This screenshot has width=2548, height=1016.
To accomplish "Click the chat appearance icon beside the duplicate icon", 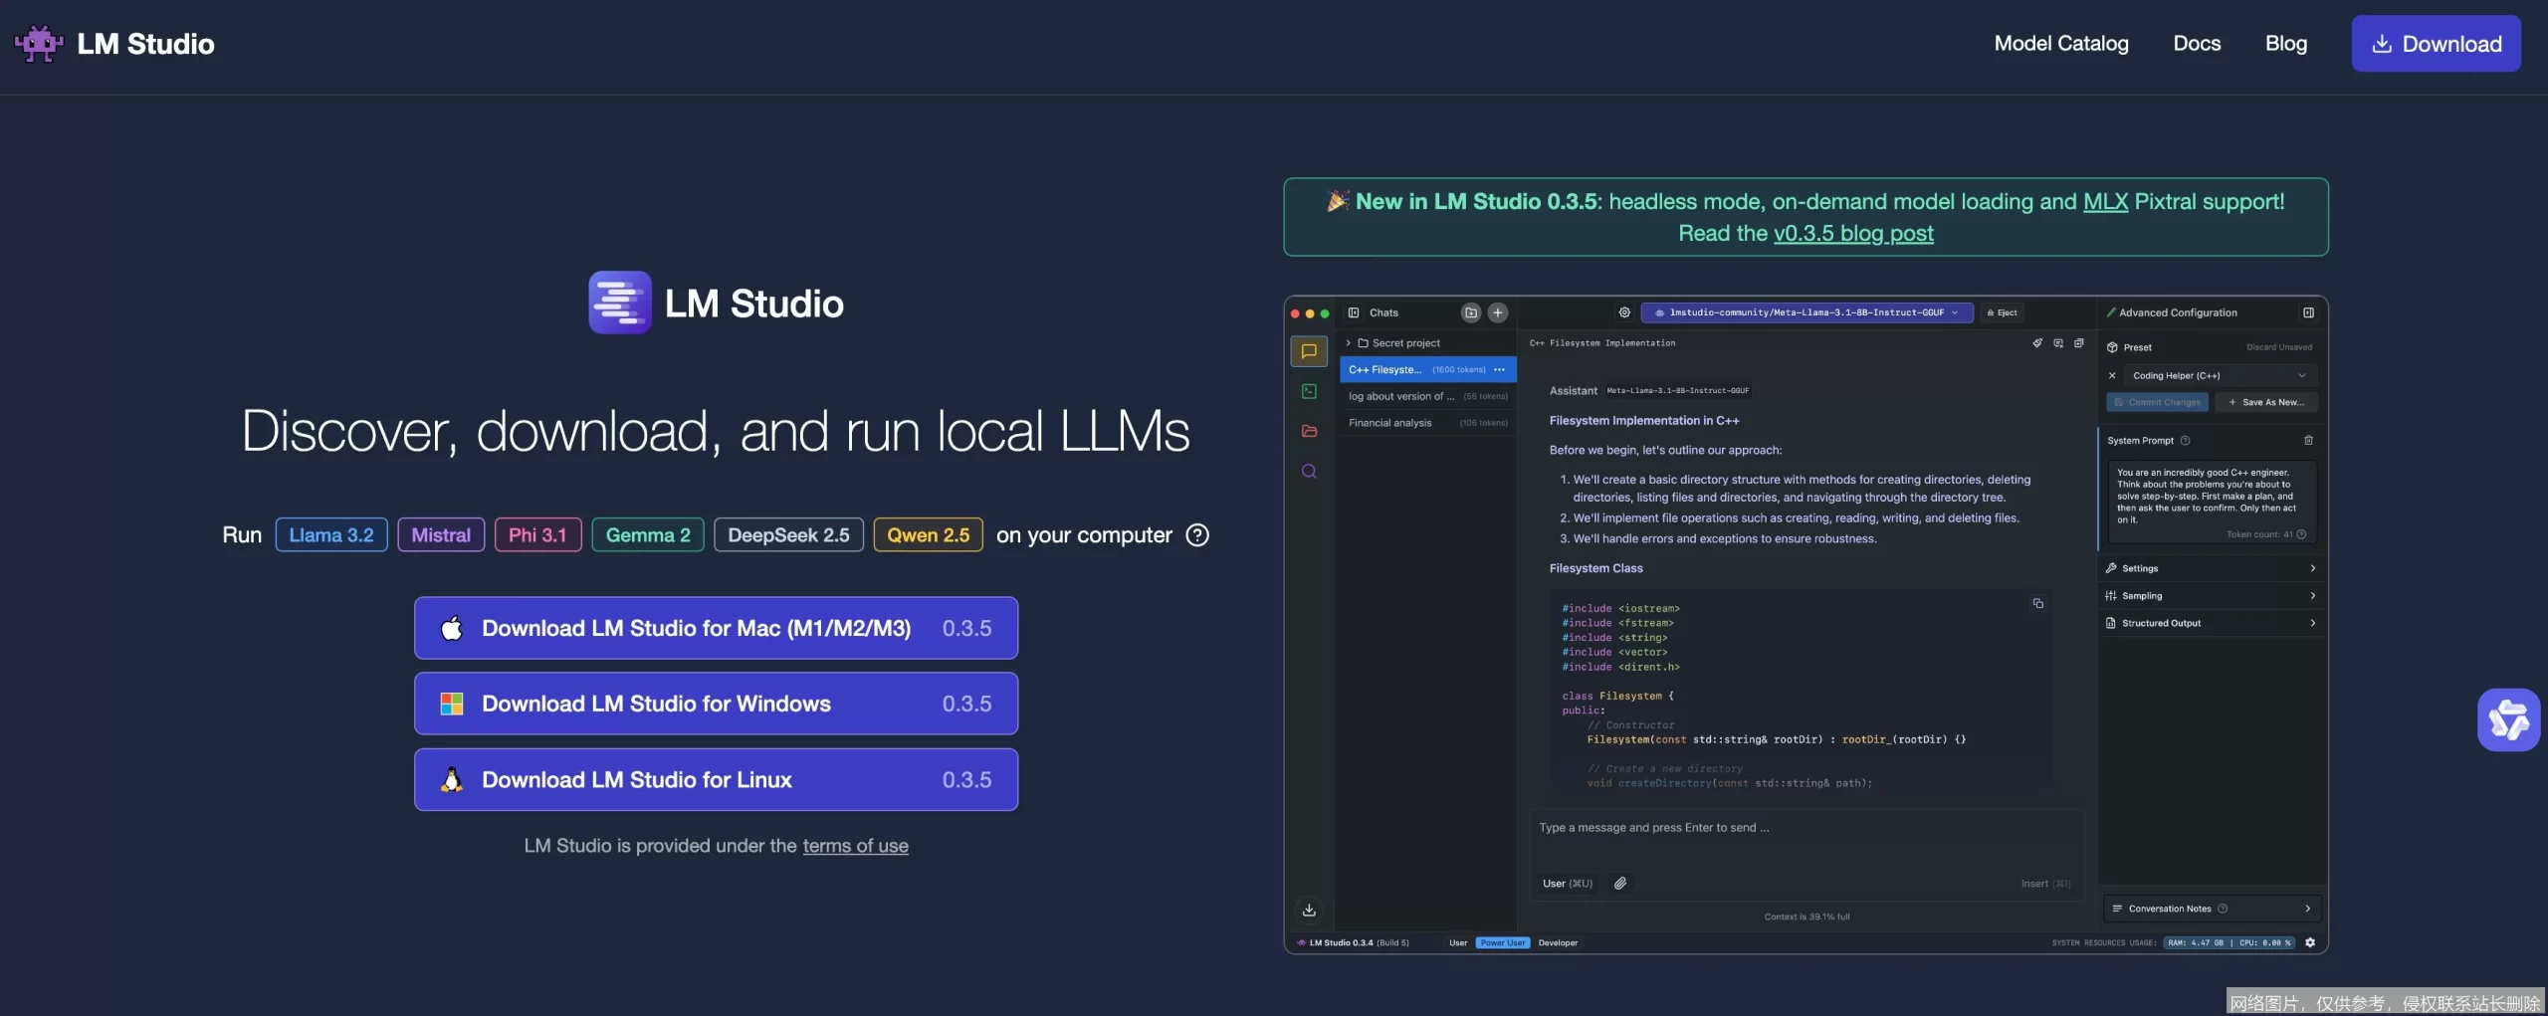I will pos(2058,343).
